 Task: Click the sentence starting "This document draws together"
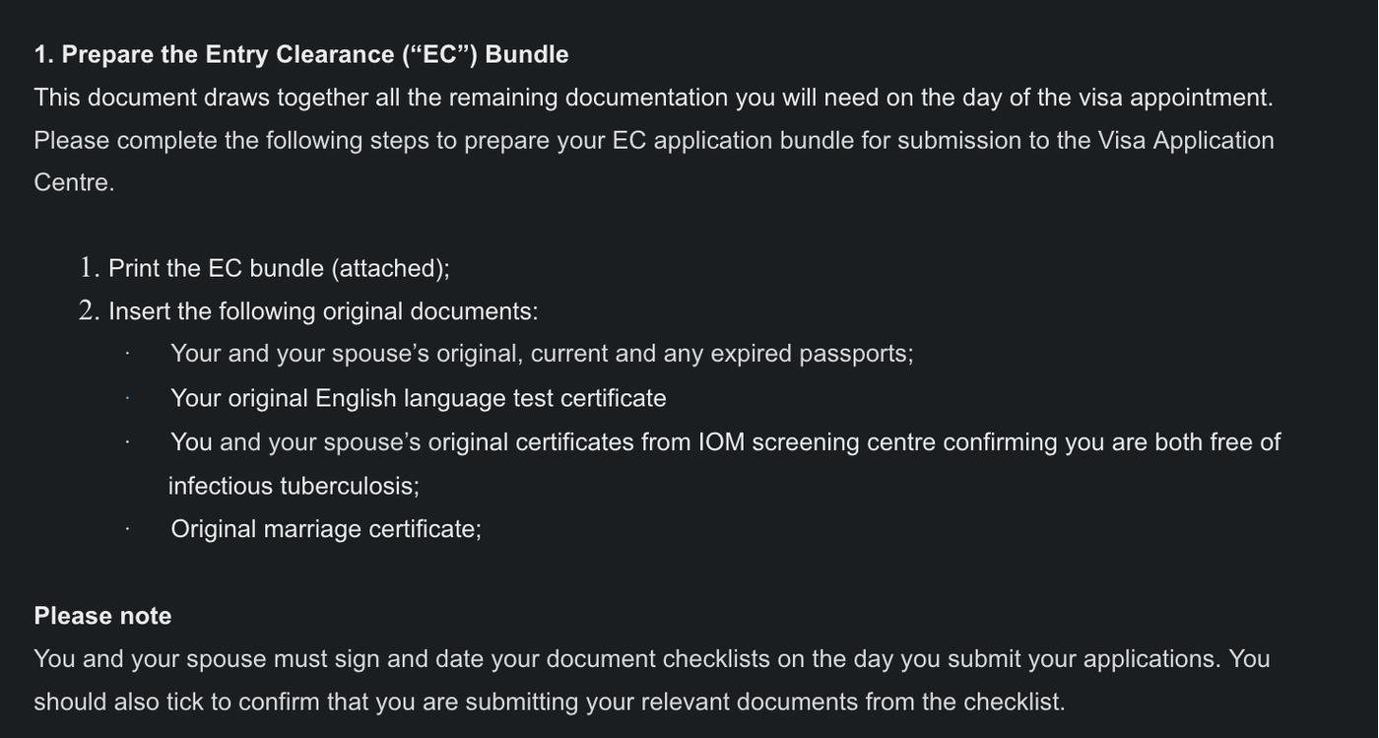pyautogui.click(x=652, y=98)
